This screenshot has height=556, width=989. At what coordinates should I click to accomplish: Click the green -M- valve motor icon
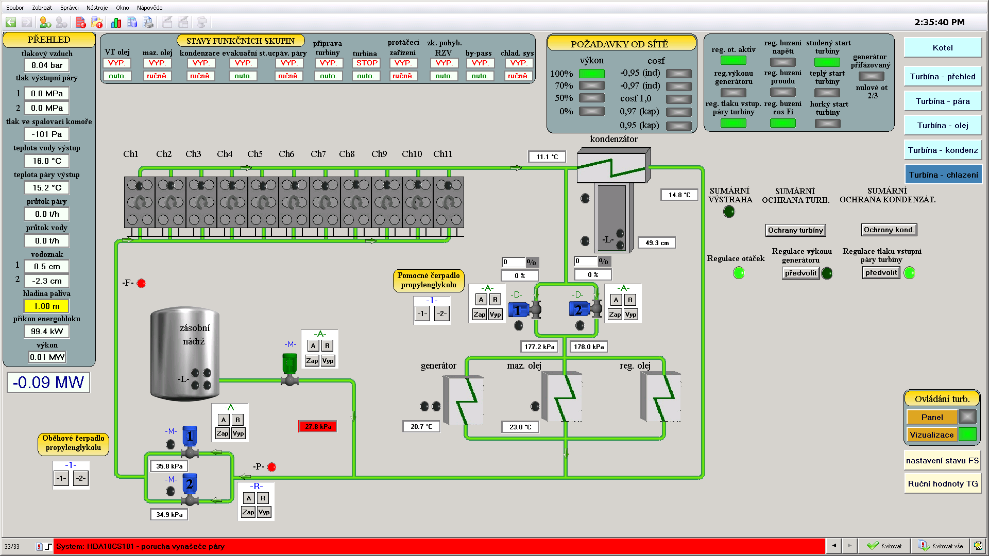tap(290, 363)
